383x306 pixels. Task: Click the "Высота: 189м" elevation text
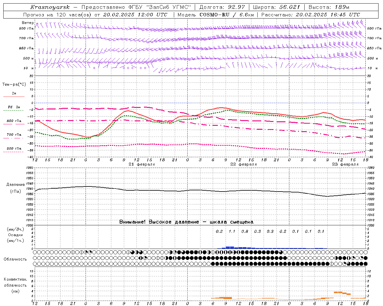(x=329, y=7)
